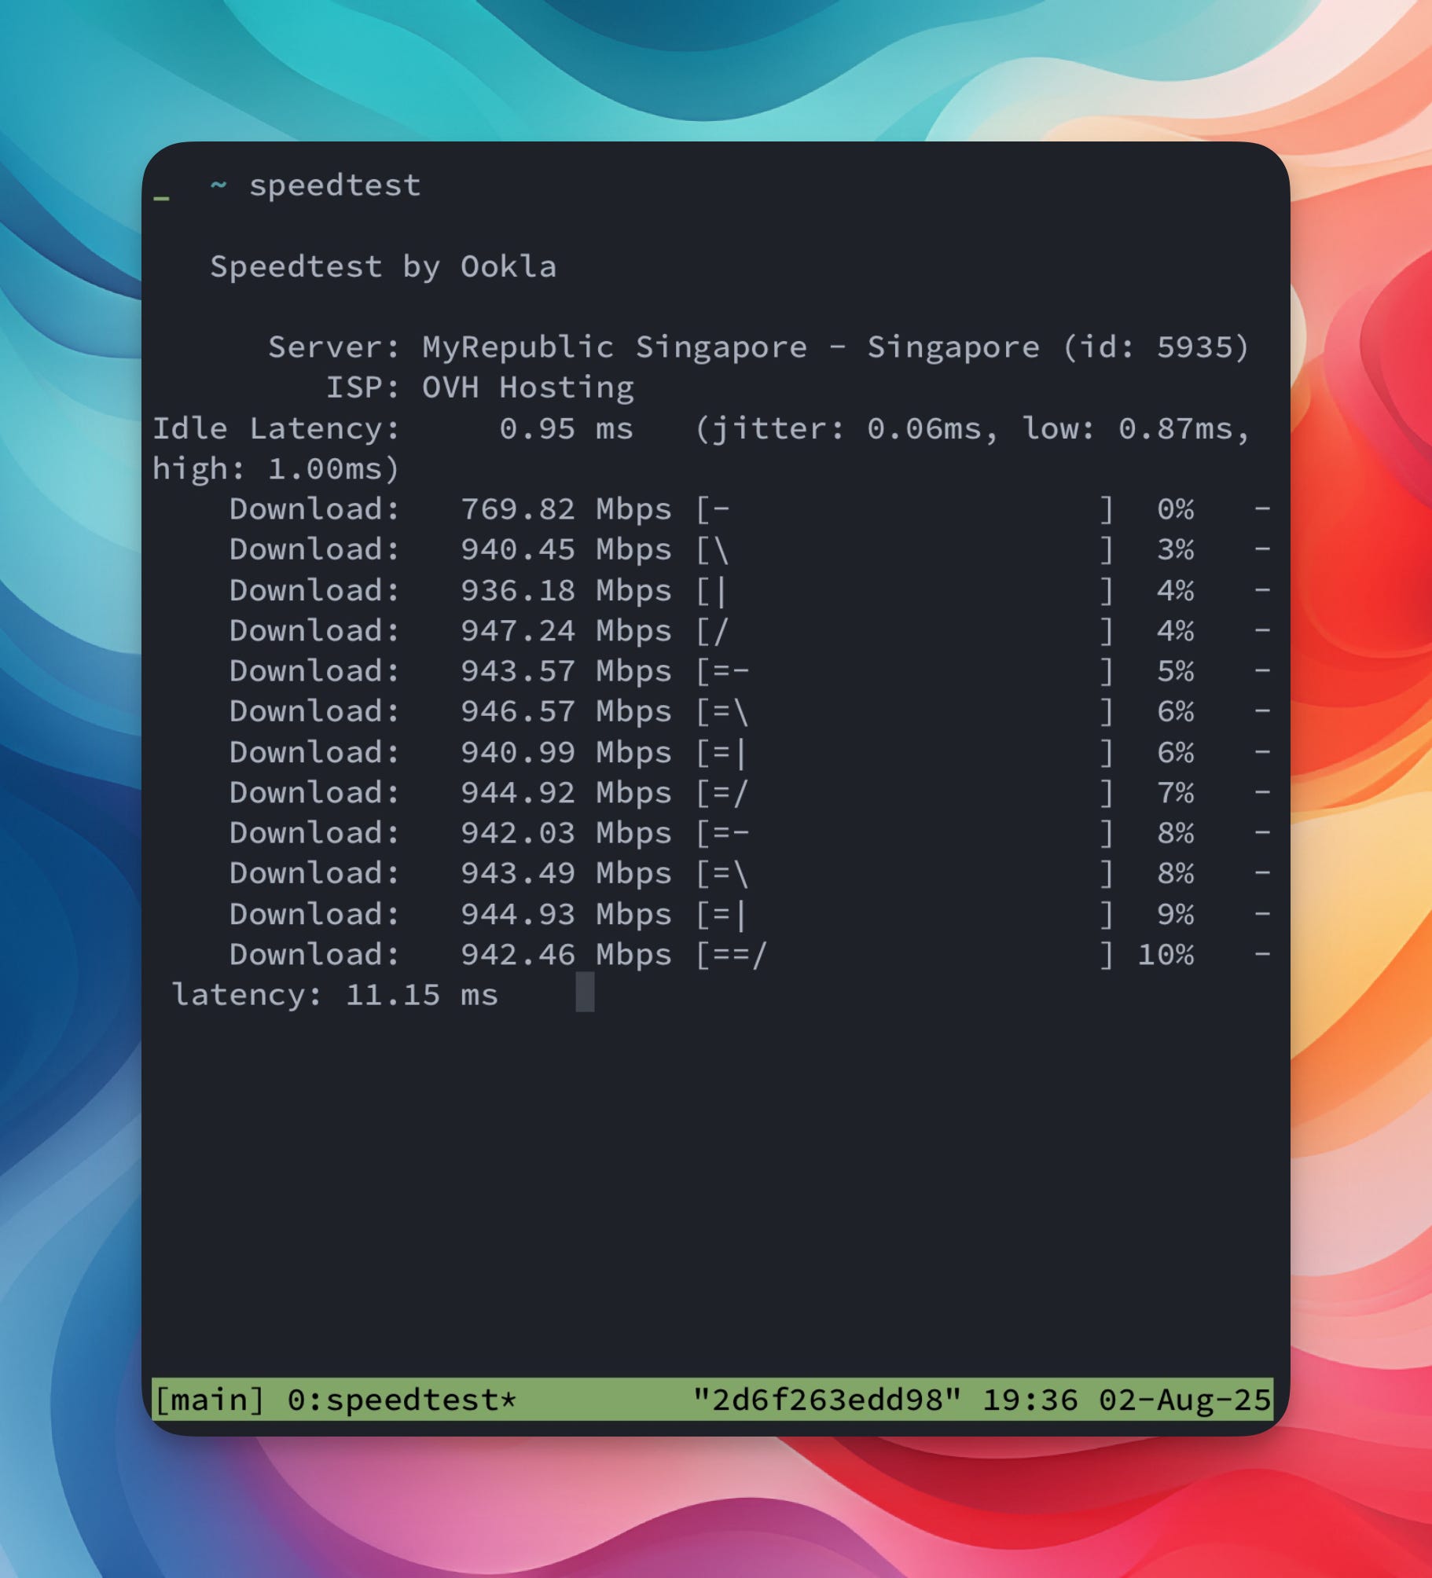Click the 'high: 1.00ms)' text
This screenshot has height=1578, width=1432.
click(276, 469)
